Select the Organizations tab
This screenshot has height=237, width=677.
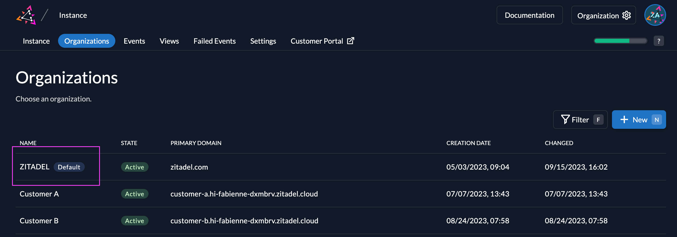coord(87,41)
